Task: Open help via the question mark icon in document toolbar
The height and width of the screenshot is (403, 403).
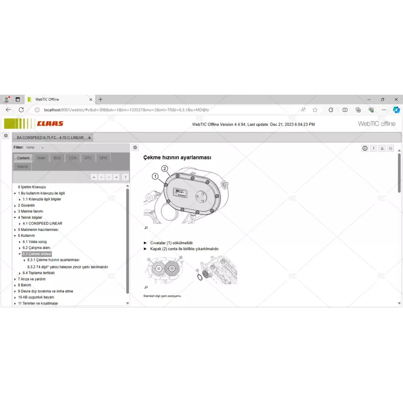Action: coord(374,148)
